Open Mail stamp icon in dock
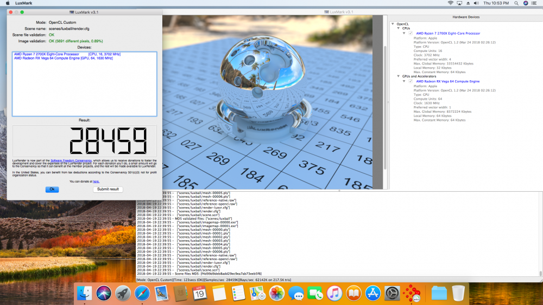The width and height of the screenshot is (543, 305). tap(161, 293)
